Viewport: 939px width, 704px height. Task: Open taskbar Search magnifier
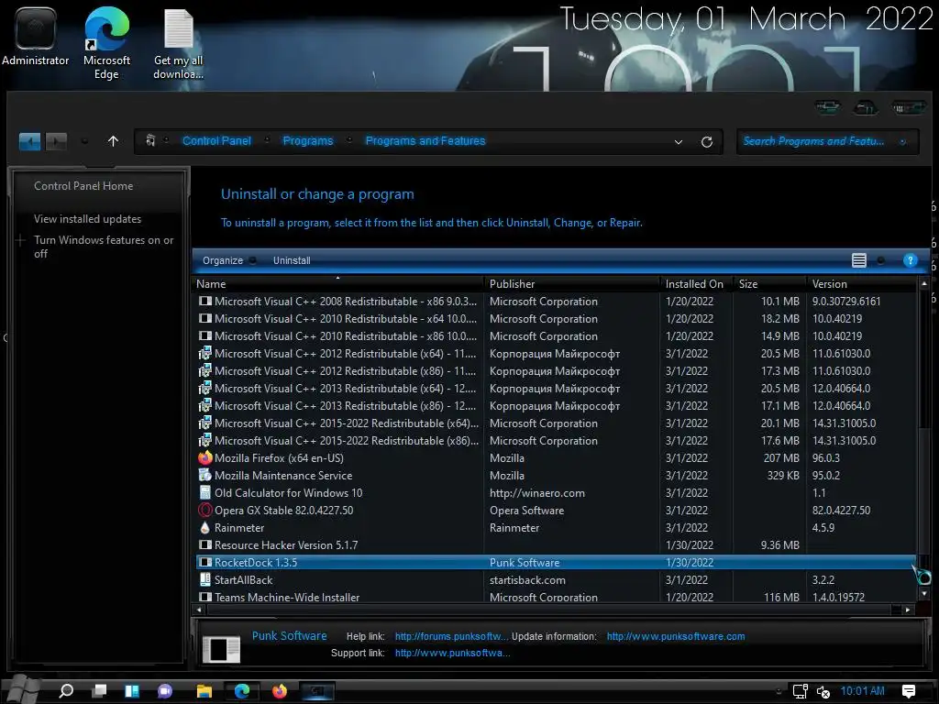[x=66, y=691]
